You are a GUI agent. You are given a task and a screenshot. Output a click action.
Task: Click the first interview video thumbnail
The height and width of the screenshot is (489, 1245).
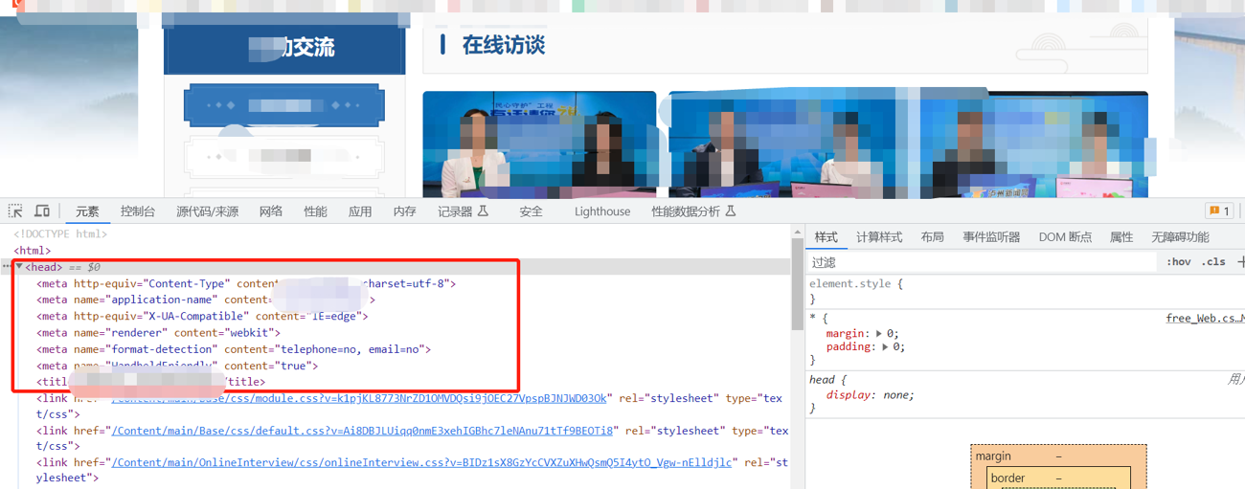pyautogui.click(x=539, y=144)
